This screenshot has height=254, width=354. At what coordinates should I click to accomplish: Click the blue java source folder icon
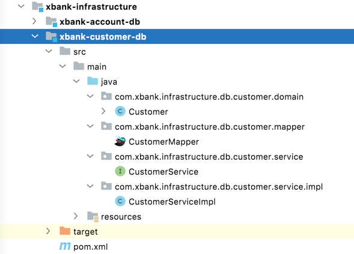click(93, 81)
